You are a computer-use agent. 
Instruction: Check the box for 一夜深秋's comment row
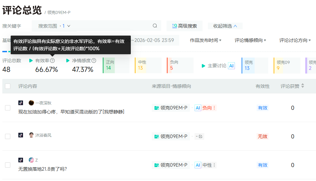point(8,108)
